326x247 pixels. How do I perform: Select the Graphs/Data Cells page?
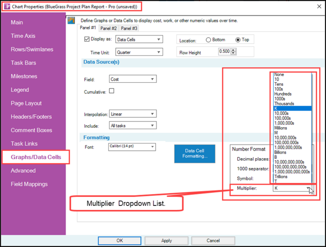tap(36, 157)
